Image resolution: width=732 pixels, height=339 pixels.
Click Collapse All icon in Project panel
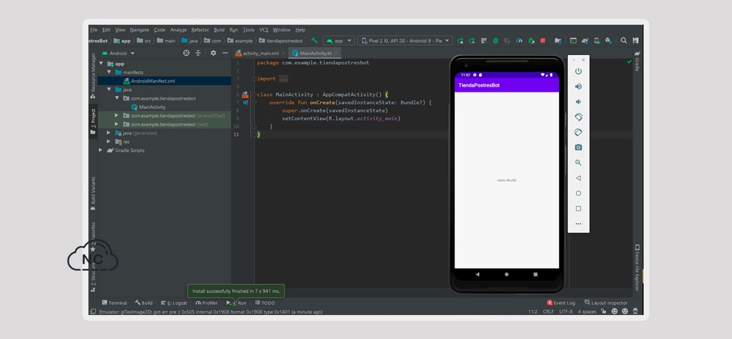click(198, 53)
